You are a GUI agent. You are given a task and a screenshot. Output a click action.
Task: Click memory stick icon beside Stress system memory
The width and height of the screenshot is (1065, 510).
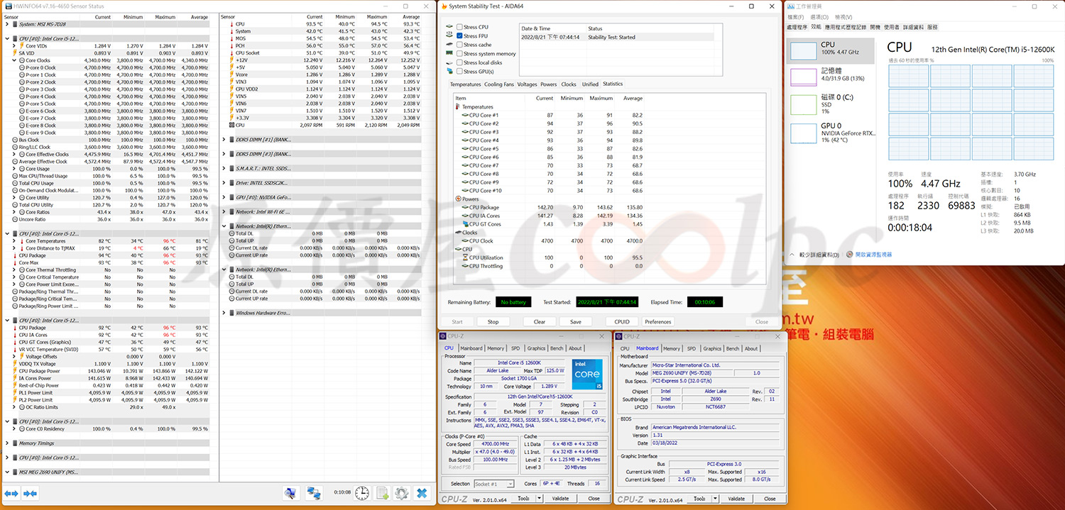pos(449,53)
